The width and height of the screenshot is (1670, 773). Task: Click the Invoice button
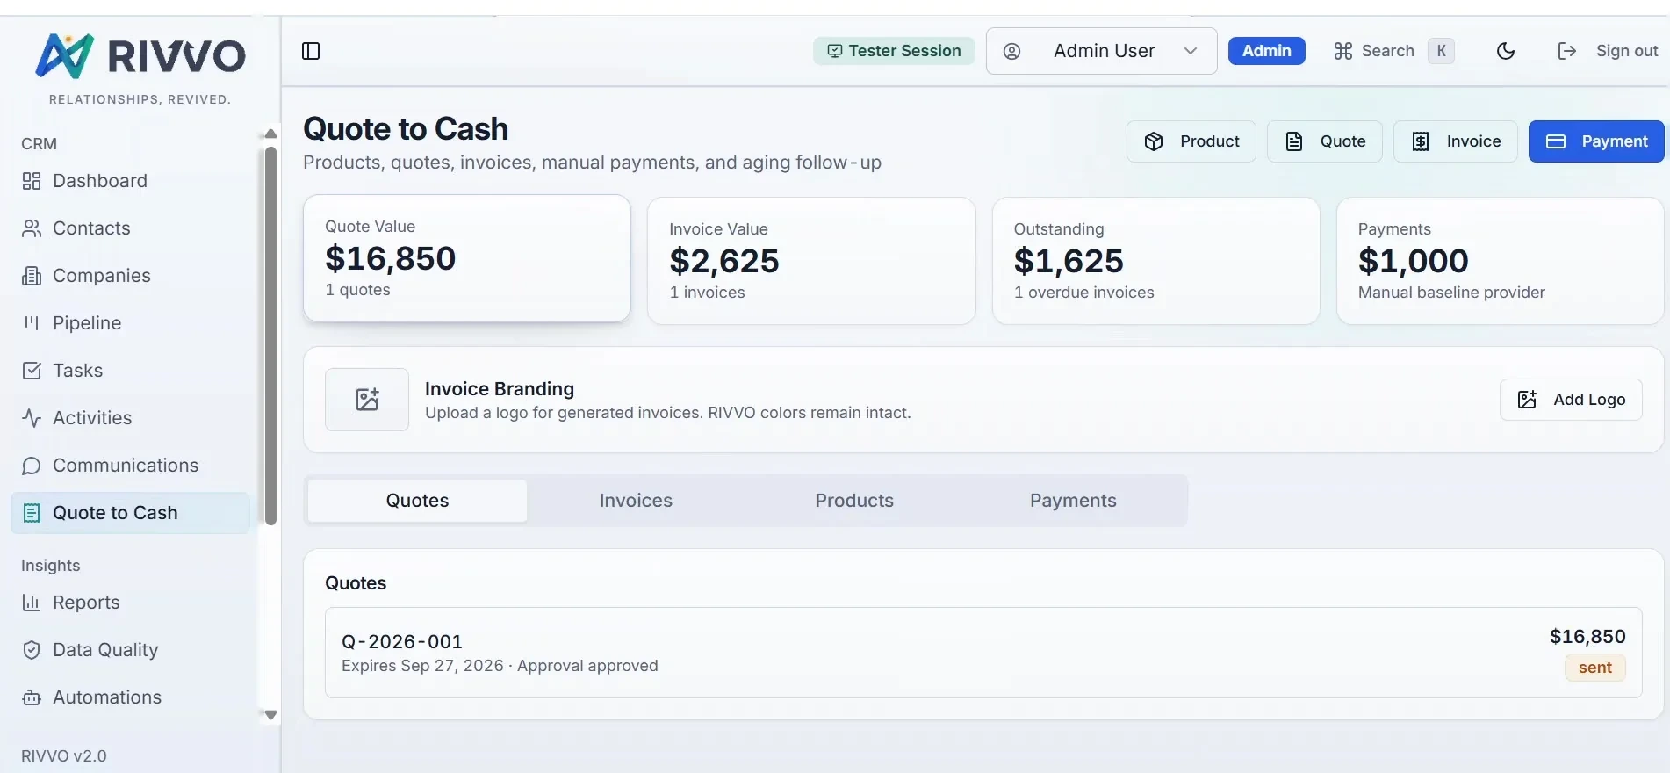tap(1456, 141)
